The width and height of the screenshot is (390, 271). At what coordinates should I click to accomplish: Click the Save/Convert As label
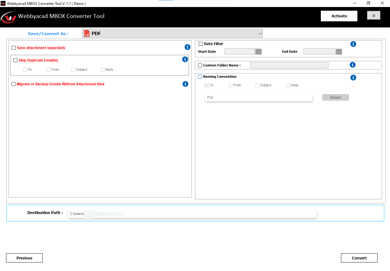point(48,34)
